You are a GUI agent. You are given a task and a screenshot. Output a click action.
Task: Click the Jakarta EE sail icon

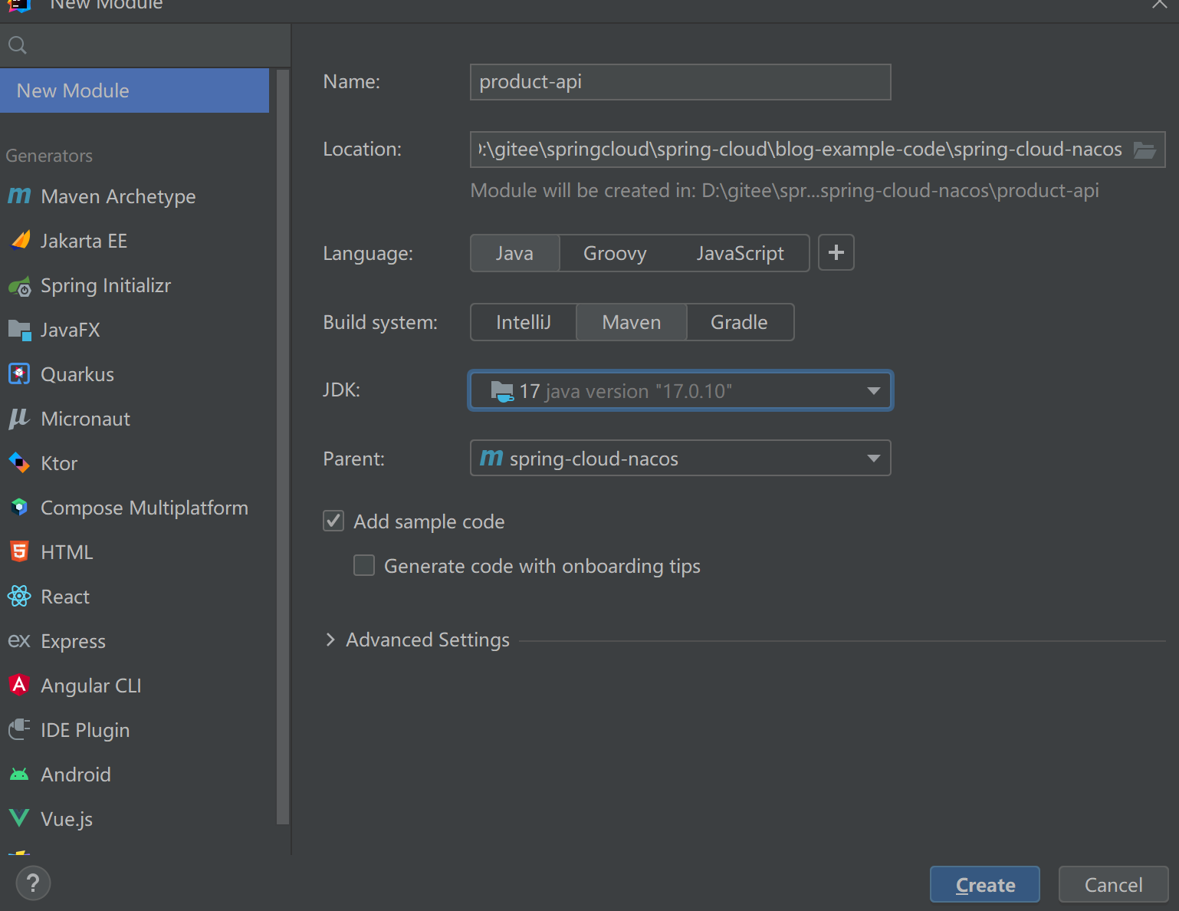click(20, 241)
